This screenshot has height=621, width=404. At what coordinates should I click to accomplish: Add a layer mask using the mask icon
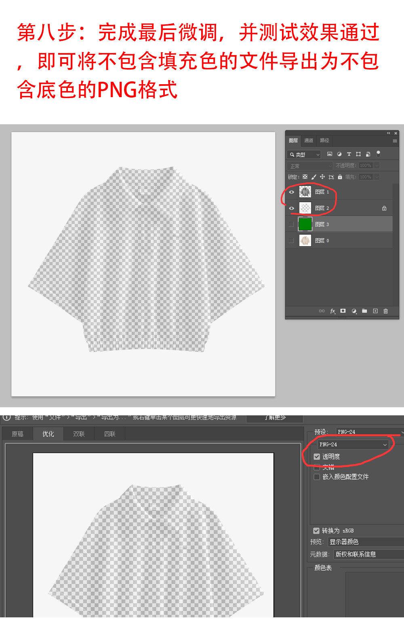coord(343,311)
